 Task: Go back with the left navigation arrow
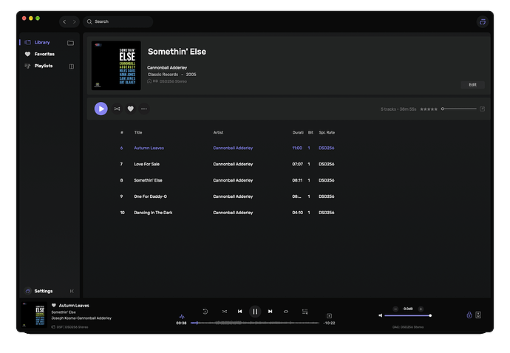tap(64, 21)
